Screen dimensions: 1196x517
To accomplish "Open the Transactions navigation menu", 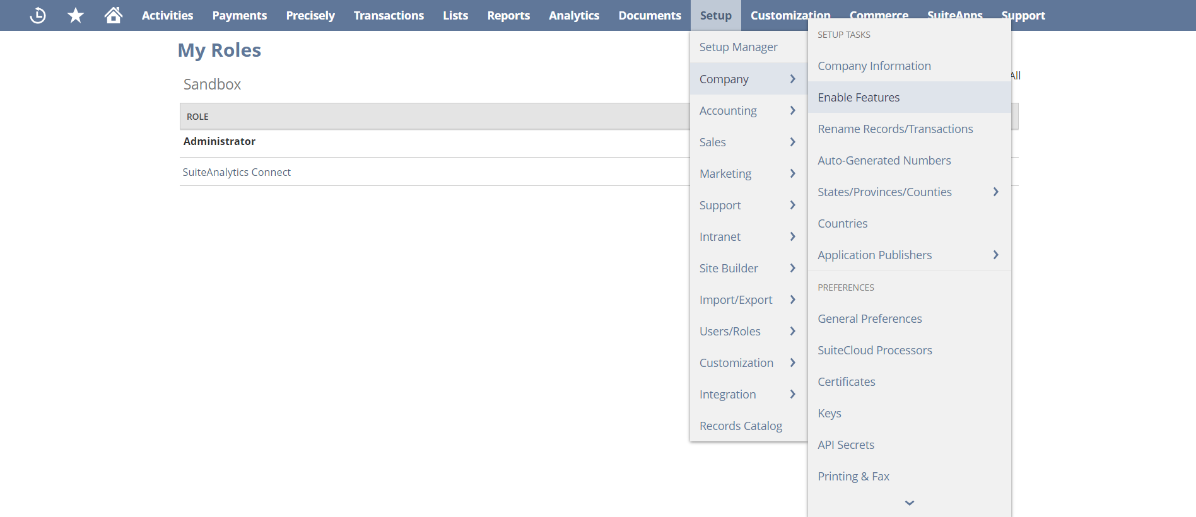I will click(389, 15).
